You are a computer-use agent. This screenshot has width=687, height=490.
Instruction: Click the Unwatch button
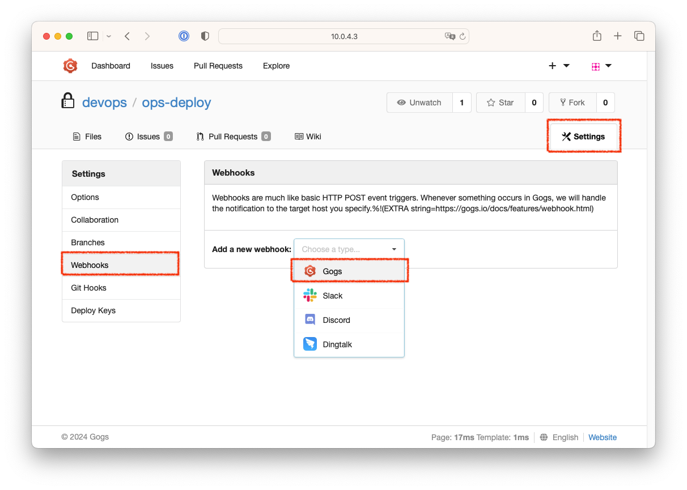[419, 103]
